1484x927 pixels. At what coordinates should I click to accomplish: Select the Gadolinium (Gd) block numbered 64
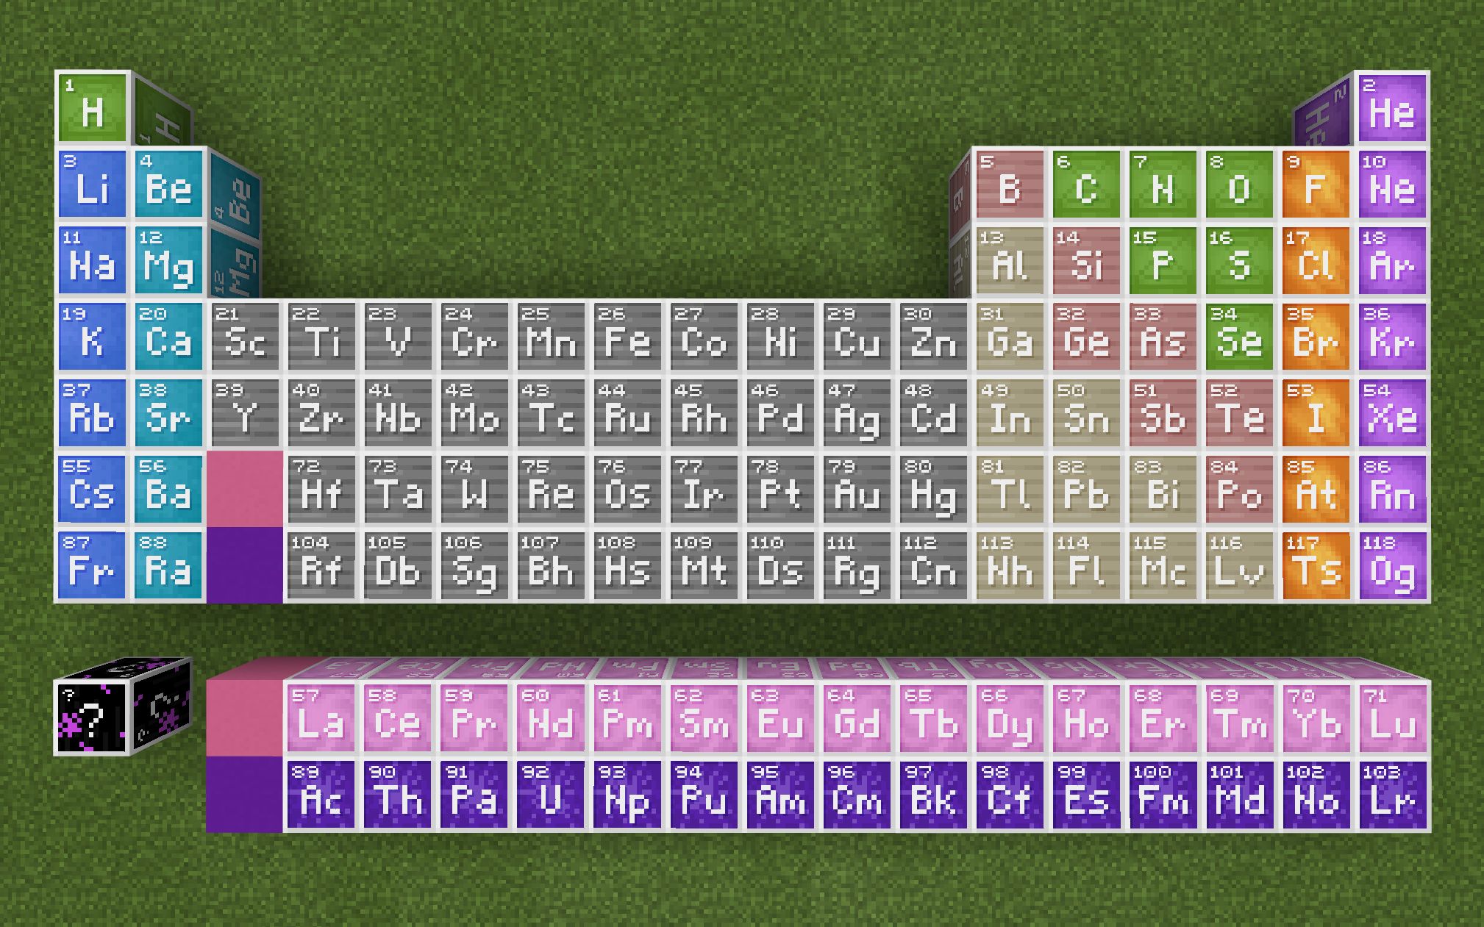(x=857, y=719)
